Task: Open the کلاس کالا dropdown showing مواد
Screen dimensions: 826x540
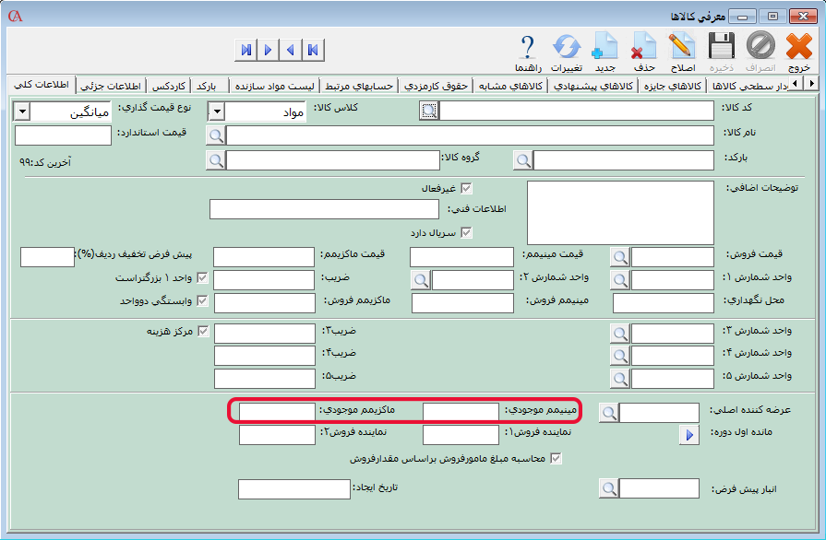Action: click(216, 112)
